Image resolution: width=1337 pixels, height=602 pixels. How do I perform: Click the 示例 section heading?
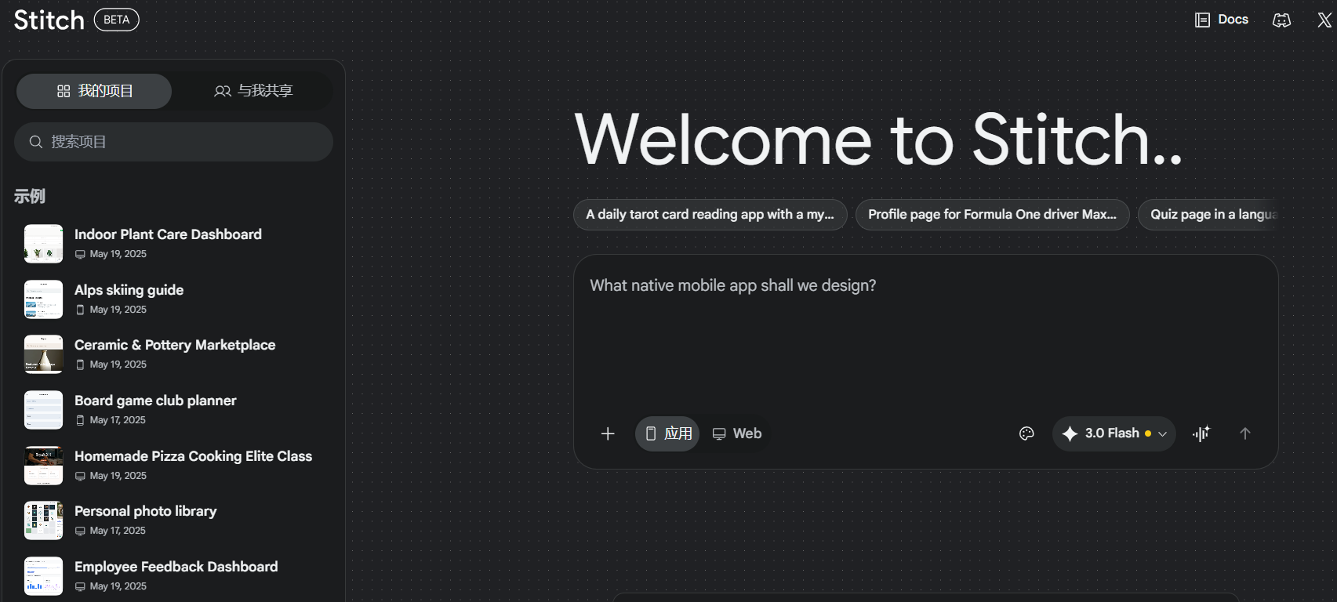[30, 196]
